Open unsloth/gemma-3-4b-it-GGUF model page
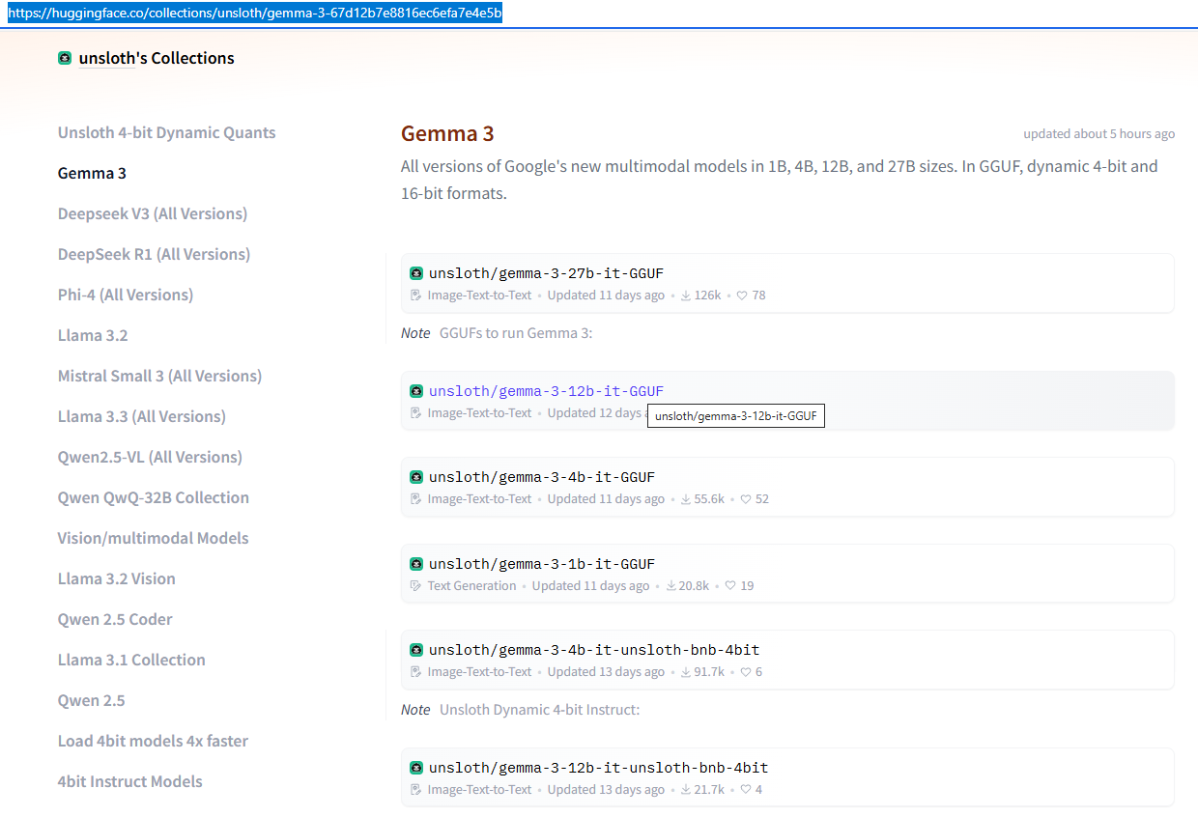 542,477
